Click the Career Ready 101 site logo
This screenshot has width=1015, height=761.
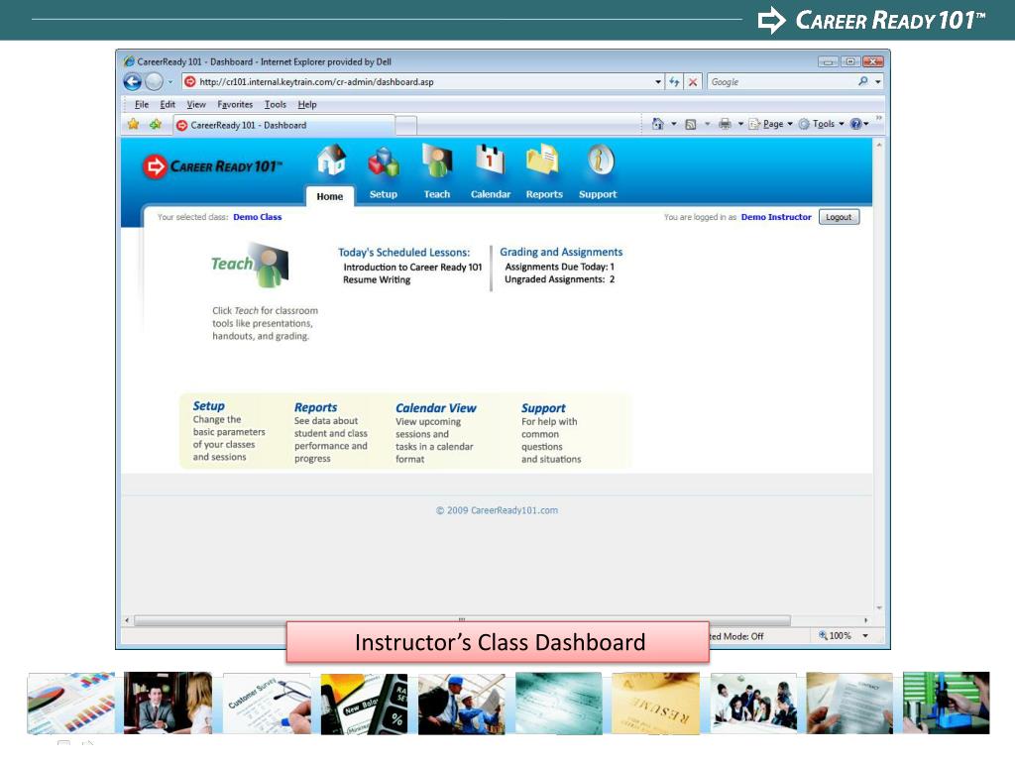pos(212,166)
